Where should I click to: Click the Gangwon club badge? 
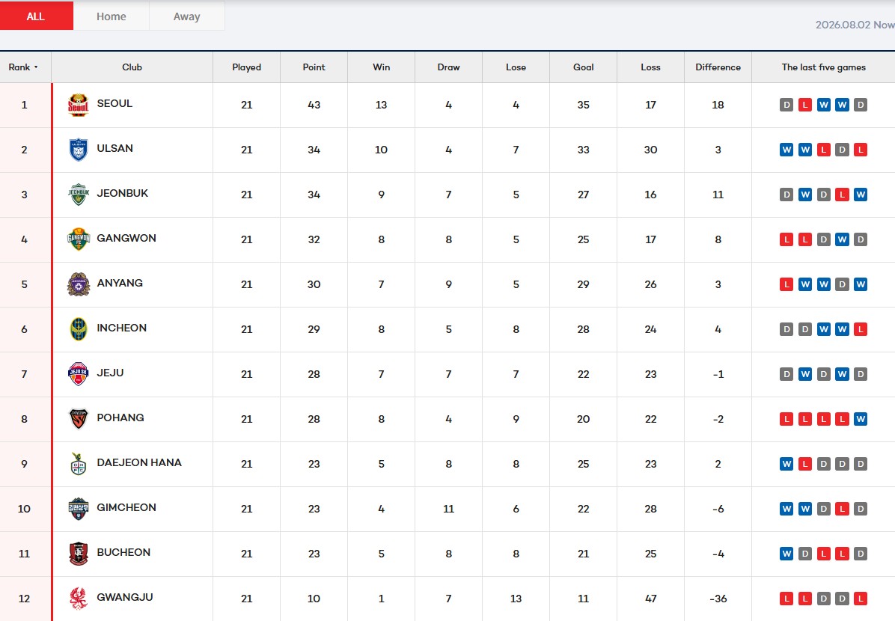pyautogui.click(x=78, y=239)
